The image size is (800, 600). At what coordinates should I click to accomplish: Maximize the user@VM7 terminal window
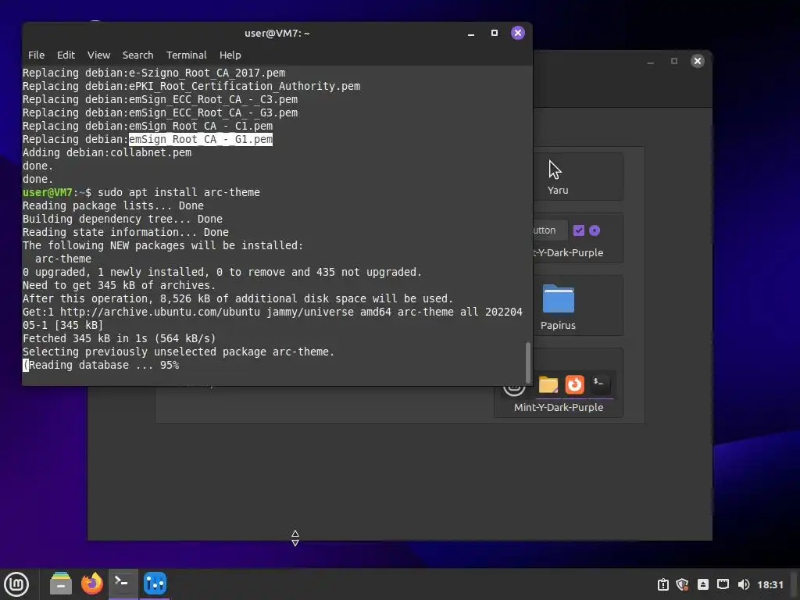coord(495,33)
